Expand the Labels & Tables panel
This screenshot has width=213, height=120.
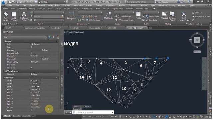point(10,24)
